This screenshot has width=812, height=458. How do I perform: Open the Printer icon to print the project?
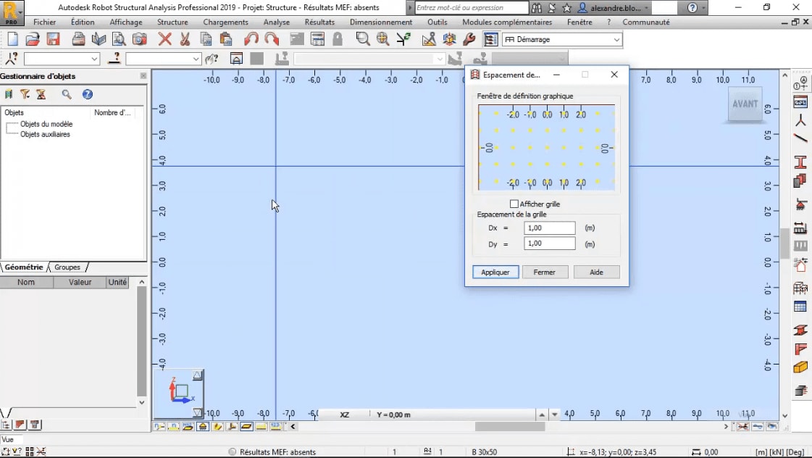[x=78, y=39]
